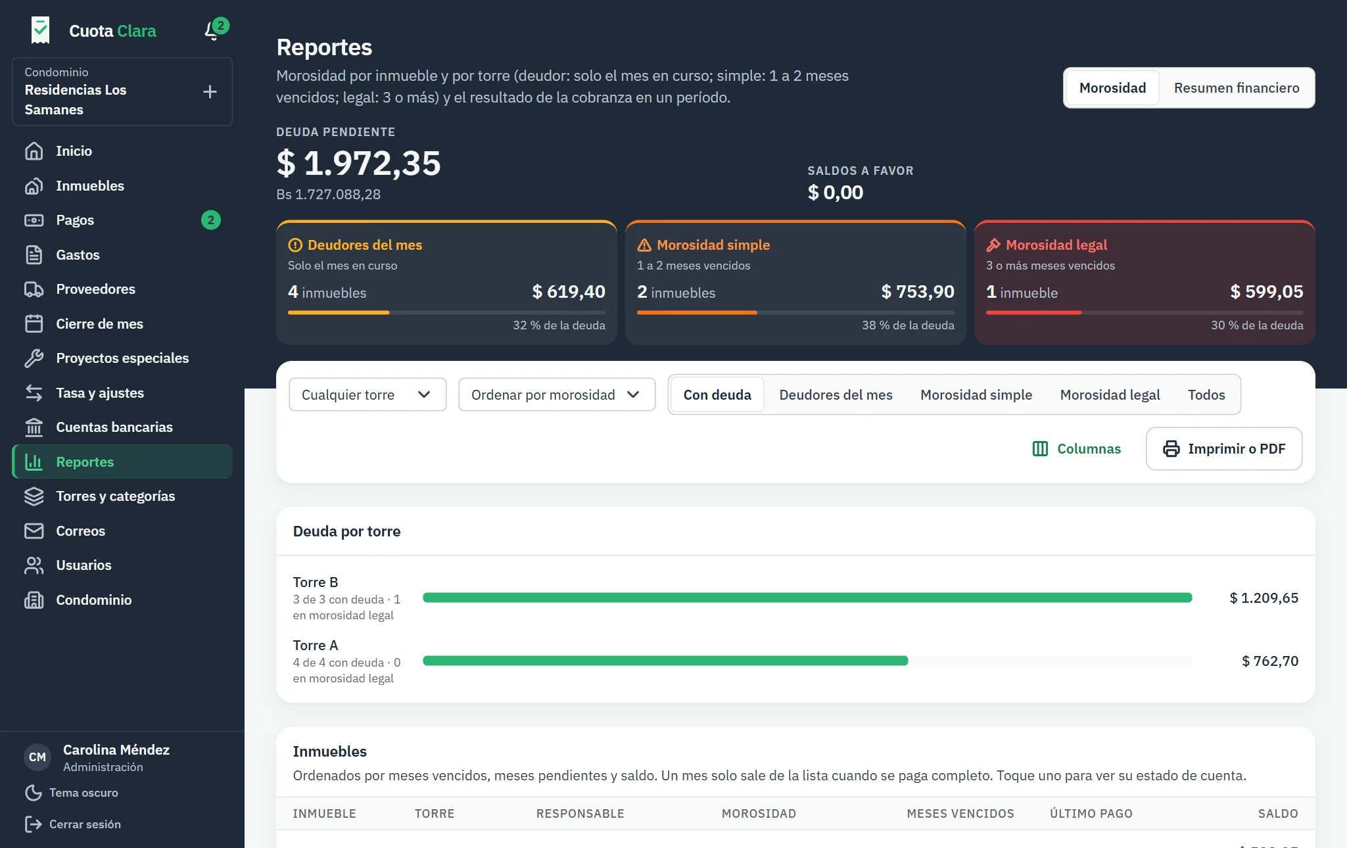Click the Cuota Clara logo icon

coord(41,30)
